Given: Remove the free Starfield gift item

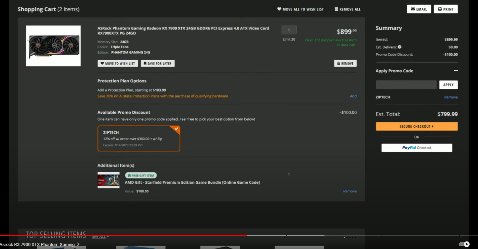Looking at the screenshot, I should pyautogui.click(x=350, y=191).
